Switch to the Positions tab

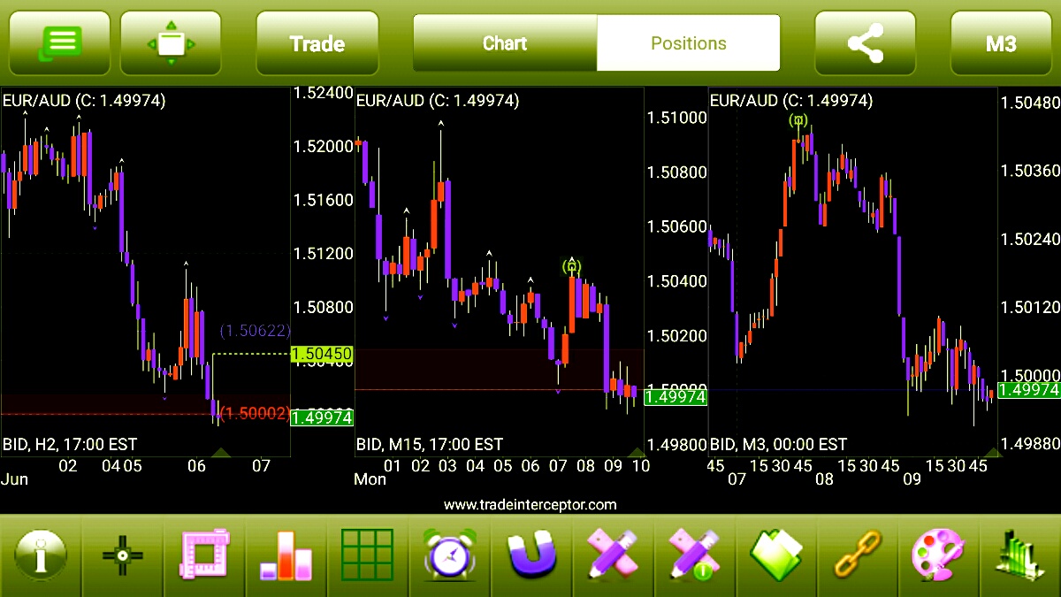click(x=689, y=42)
